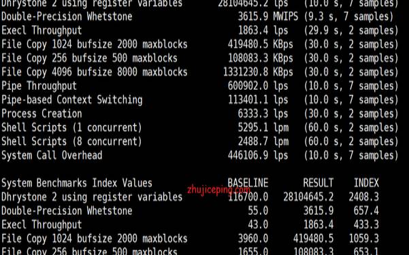Click the "6333.3 lps" value
The image size is (409, 255).
click(263, 114)
